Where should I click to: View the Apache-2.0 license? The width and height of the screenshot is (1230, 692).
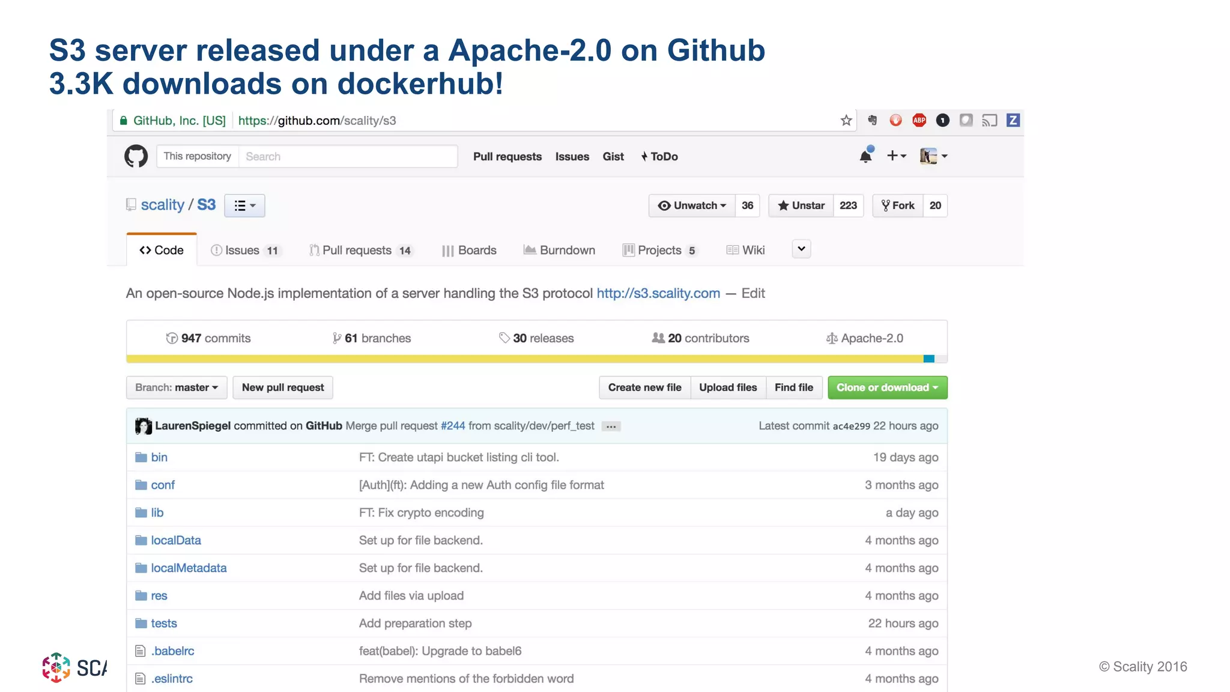coord(865,338)
